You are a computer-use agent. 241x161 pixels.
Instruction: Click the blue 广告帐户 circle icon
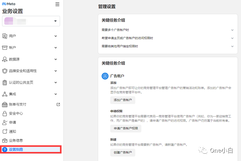pos(105,76)
